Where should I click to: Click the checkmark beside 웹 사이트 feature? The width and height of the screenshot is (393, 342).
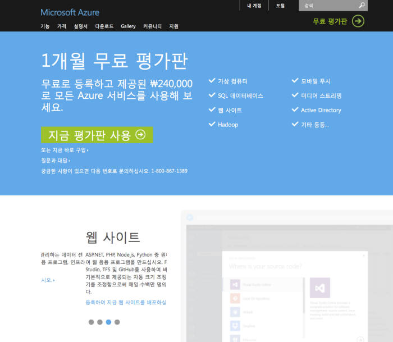(212, 110)
